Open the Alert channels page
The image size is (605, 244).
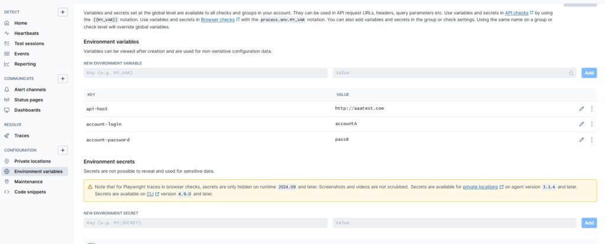30,90
